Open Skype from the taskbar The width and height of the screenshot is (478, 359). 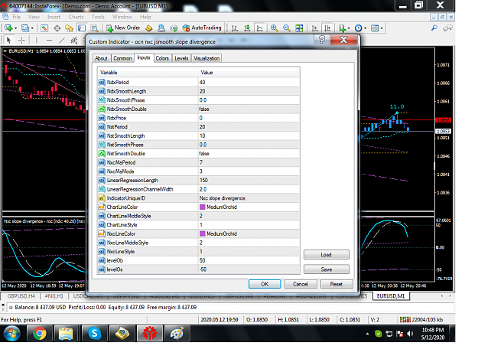tap(95, 333)
